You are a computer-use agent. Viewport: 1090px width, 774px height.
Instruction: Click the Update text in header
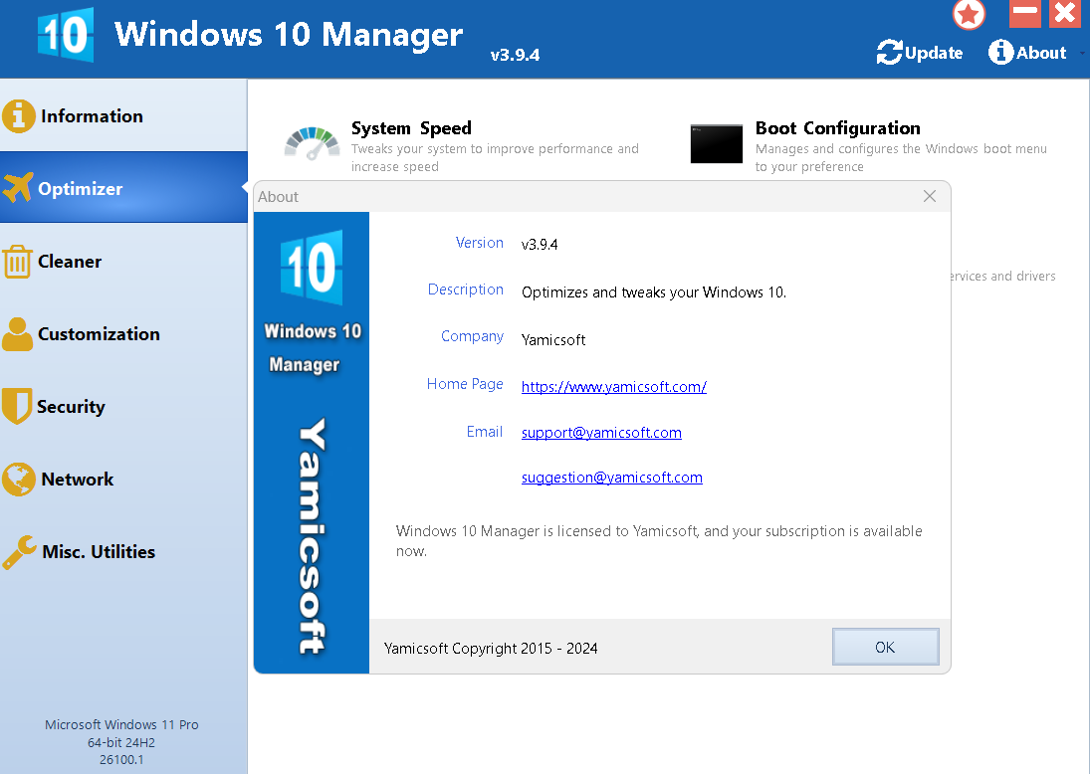pyautogui.click(x=934, y=53)
